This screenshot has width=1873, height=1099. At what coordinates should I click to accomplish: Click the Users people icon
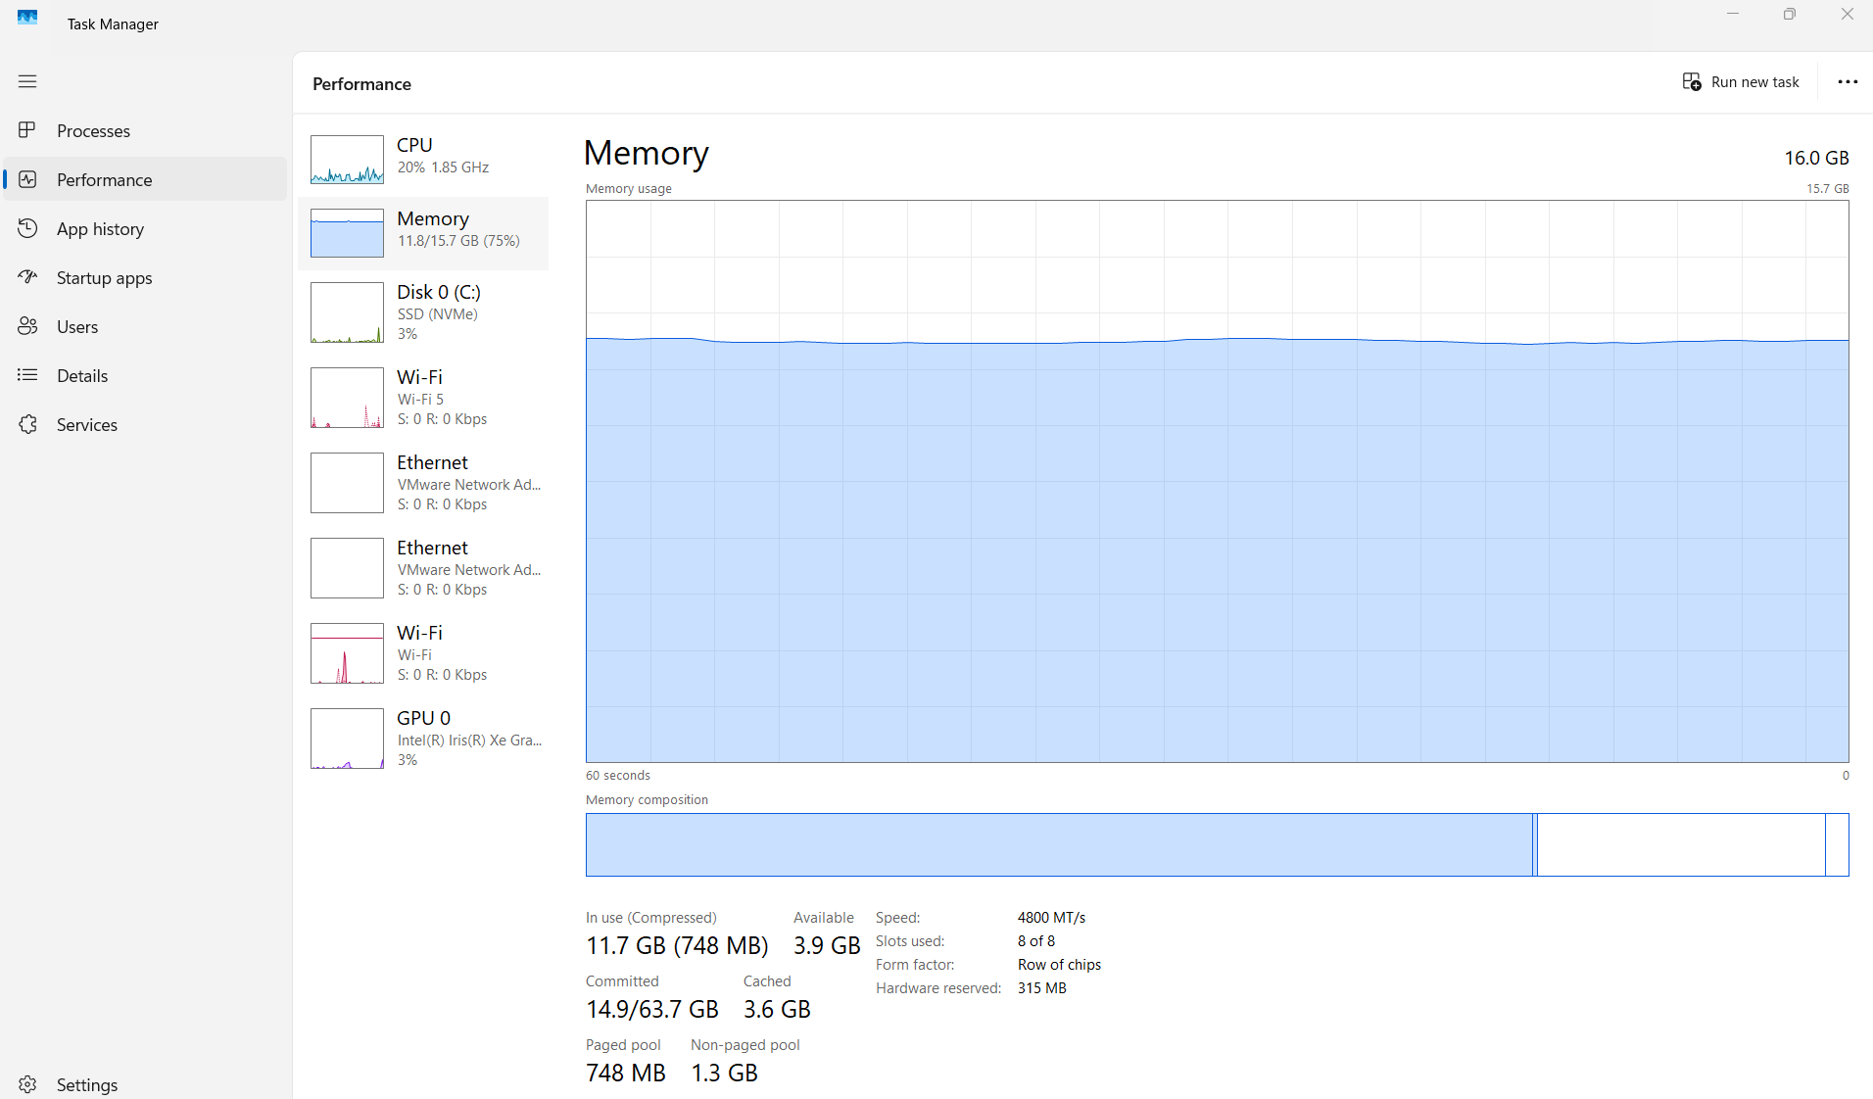coord(27,326)
